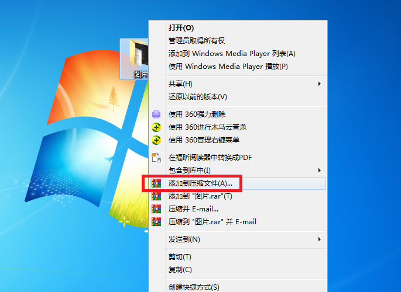
Task: Click the 360强力删除 shredder icon
Action: coord(156,114)
